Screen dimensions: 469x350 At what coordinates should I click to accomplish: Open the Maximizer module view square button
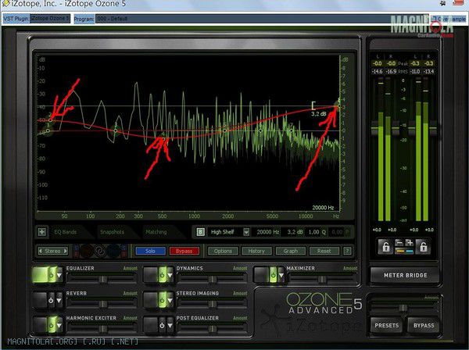coord(261,274)
